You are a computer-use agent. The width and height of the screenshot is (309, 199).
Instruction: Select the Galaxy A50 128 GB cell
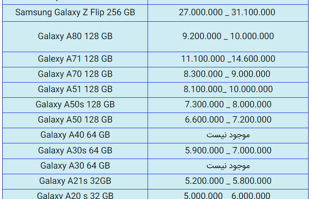point(75,120)
